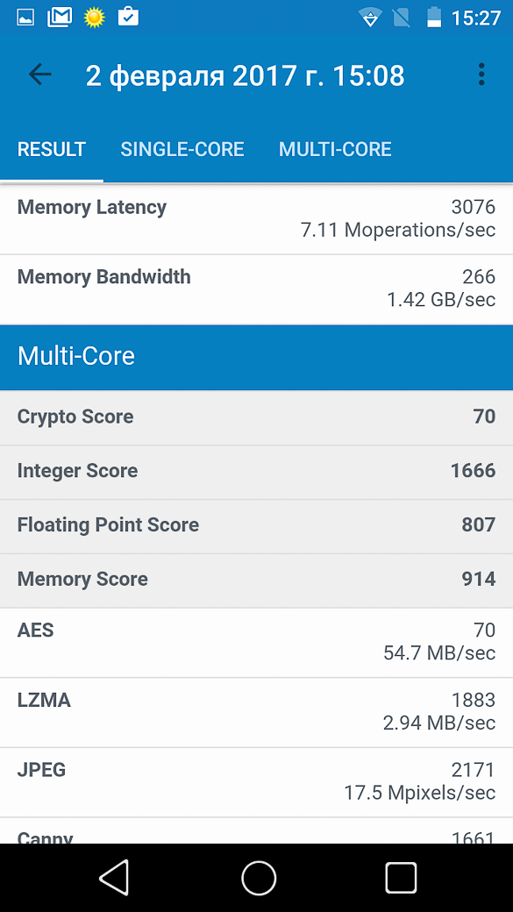513x912 pixels.
Task: Select the Integer Score row
Action: pyautogui.click(x=256, y=471)
